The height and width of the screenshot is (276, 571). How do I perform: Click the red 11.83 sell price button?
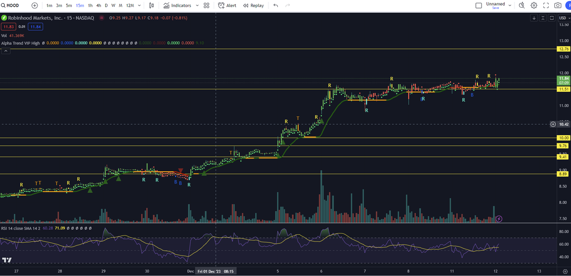8,27
